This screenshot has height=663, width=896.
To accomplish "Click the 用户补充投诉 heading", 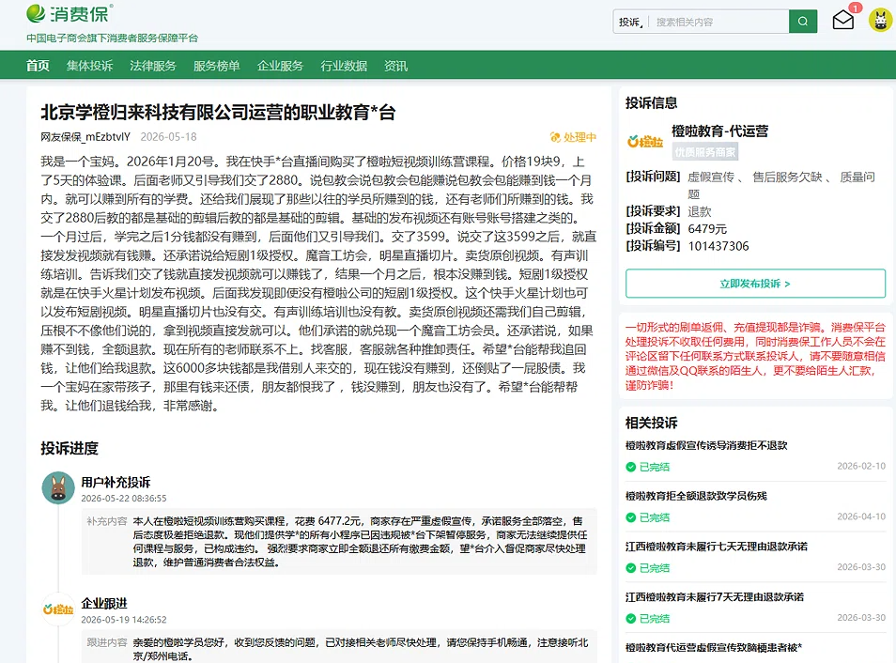I will (x=116, y=482).
